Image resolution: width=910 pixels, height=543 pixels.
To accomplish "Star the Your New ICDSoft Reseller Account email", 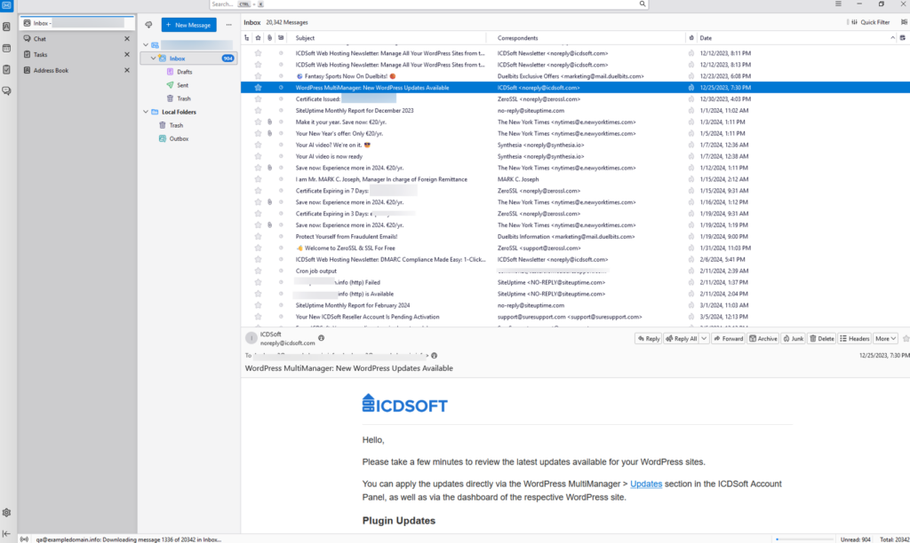I will click(x=259, y=317).
